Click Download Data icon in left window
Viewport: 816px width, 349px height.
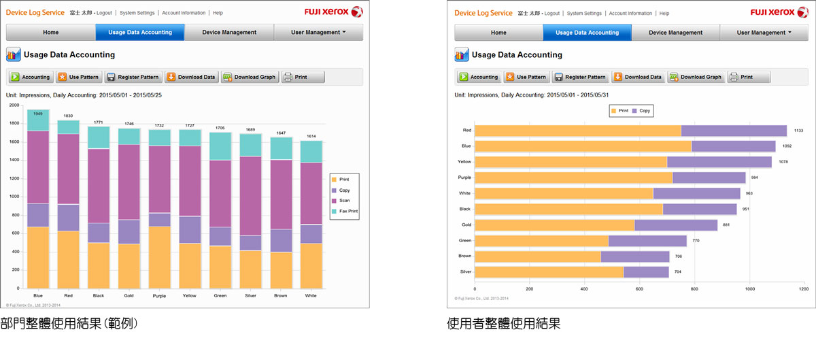pyautogui.click(x=171, y=77)
